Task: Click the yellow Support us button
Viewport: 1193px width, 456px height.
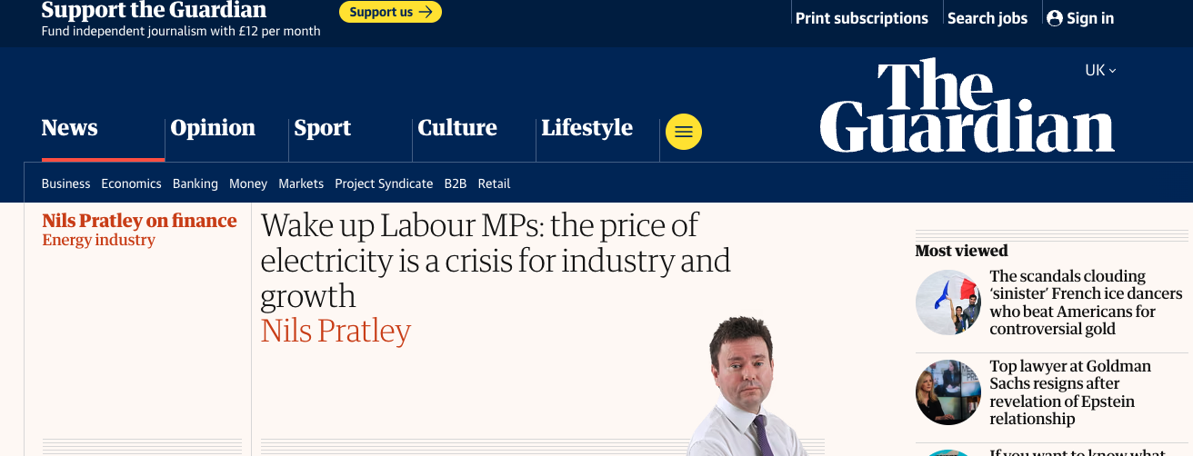Action: point(390,12)
